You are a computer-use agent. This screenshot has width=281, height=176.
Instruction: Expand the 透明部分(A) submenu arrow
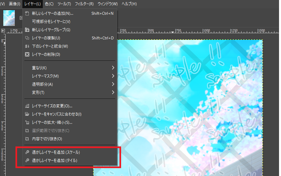(113, 84)
